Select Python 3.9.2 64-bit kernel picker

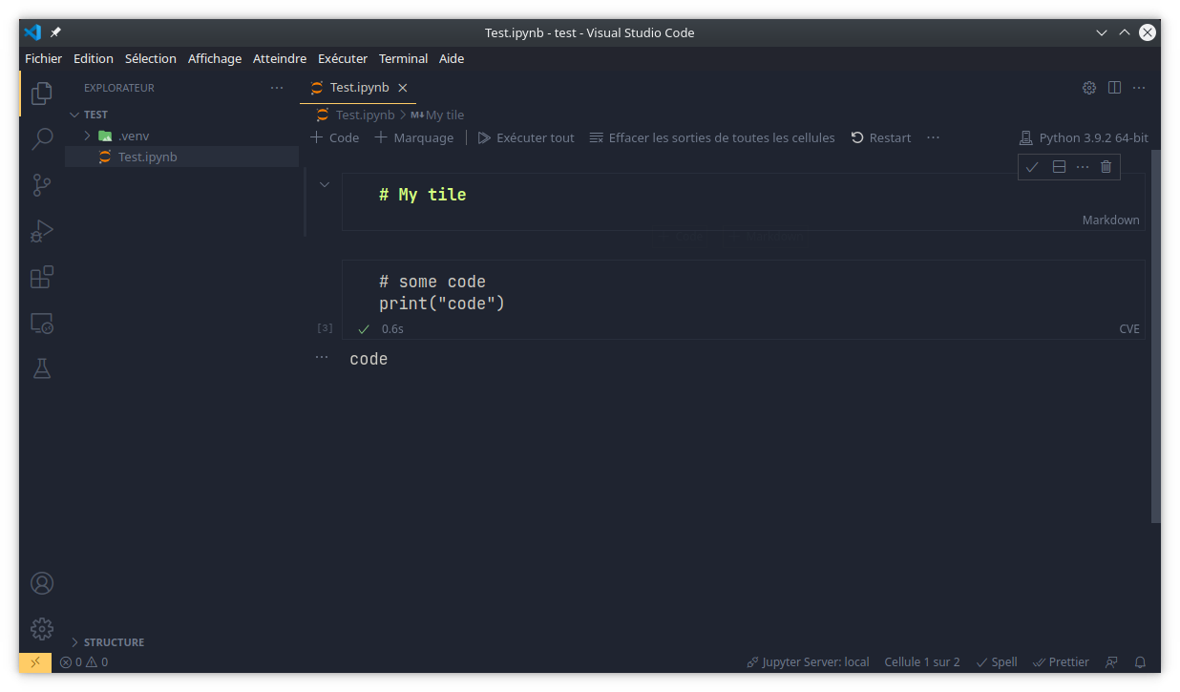point(1084,137)
